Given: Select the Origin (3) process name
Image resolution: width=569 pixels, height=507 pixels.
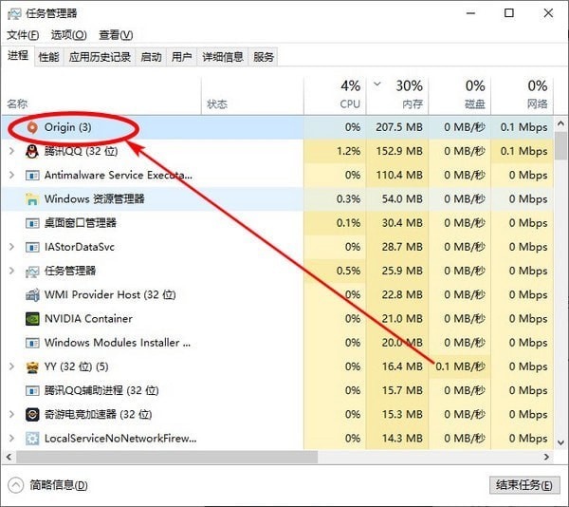Looking at the screenshot, I should coord(68,127).
